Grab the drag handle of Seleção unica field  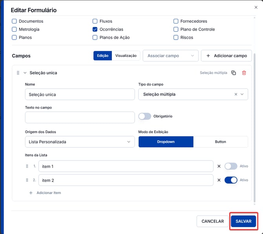[x=18, y=73]
